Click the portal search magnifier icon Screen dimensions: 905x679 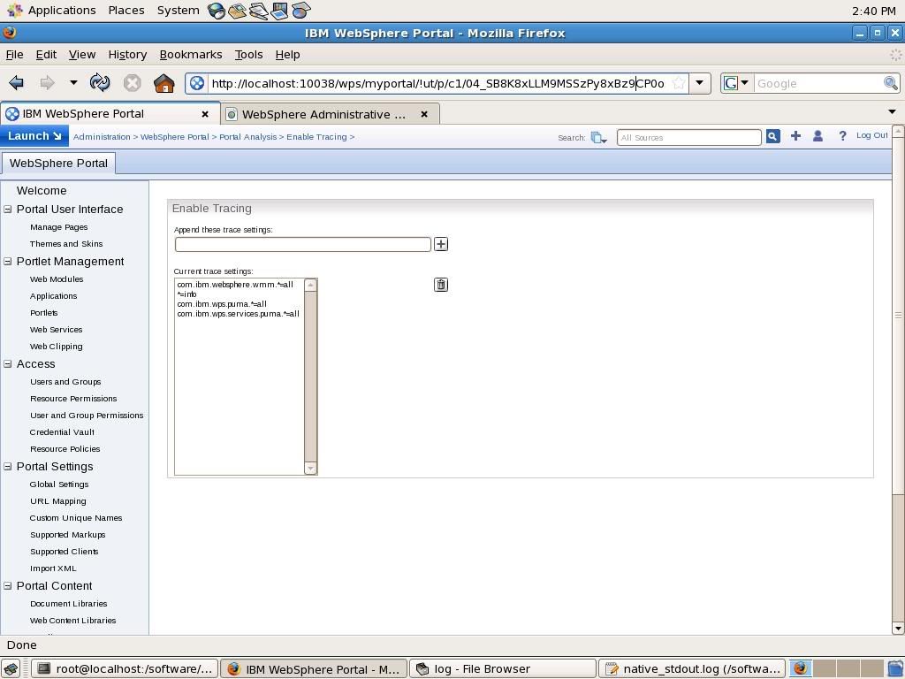tap(772, 136)
